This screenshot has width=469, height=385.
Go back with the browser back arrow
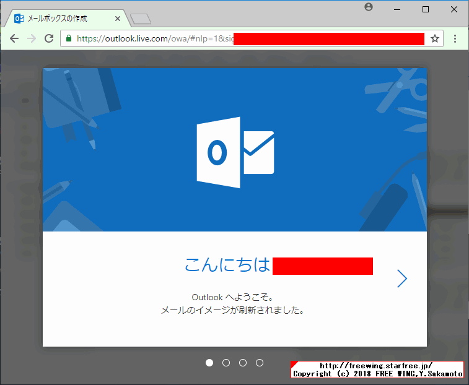(14, 38)
